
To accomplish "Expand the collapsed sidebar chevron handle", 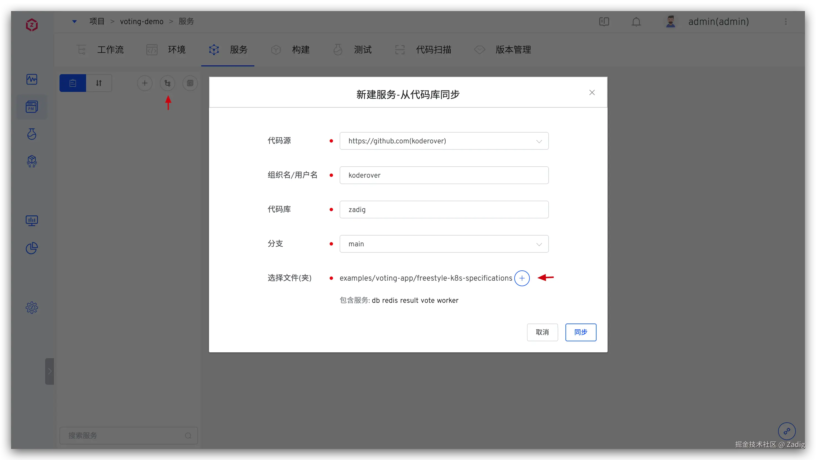I will [50, 371].
